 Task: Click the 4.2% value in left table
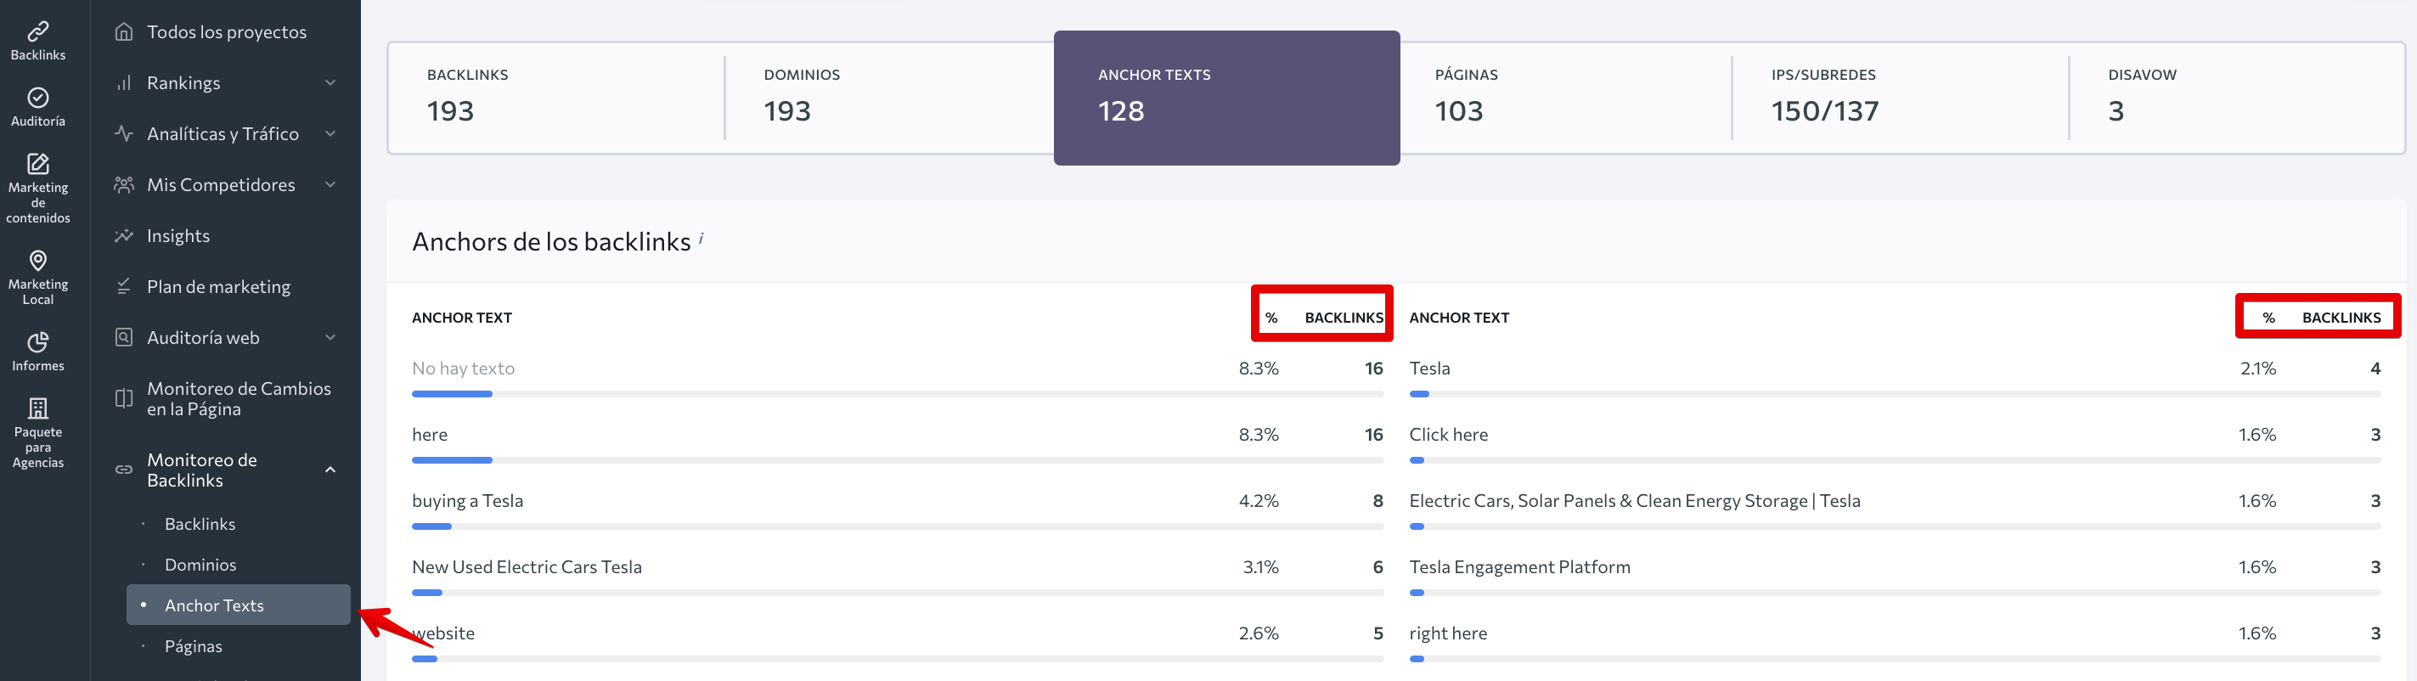(x=1259, y=501)
